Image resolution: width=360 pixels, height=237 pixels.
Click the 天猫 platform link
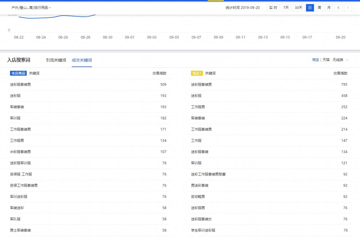coord(326,60)
